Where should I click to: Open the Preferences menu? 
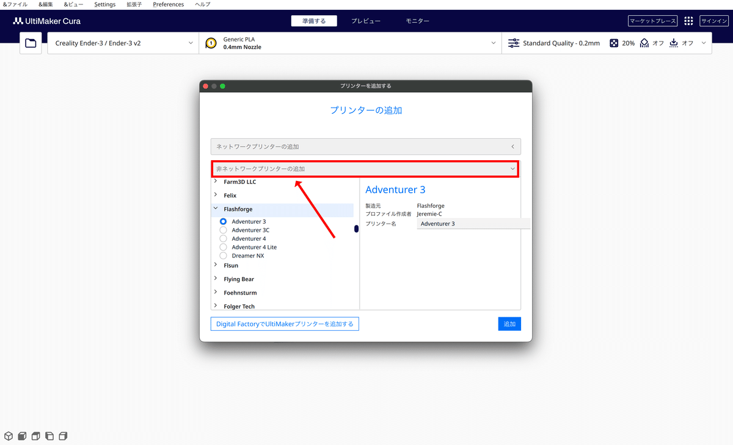point(169,4)
